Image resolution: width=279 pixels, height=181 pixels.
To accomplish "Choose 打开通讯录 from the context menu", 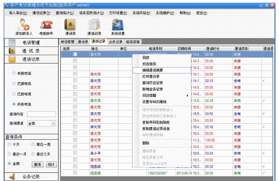I will (x=151, y=77).
